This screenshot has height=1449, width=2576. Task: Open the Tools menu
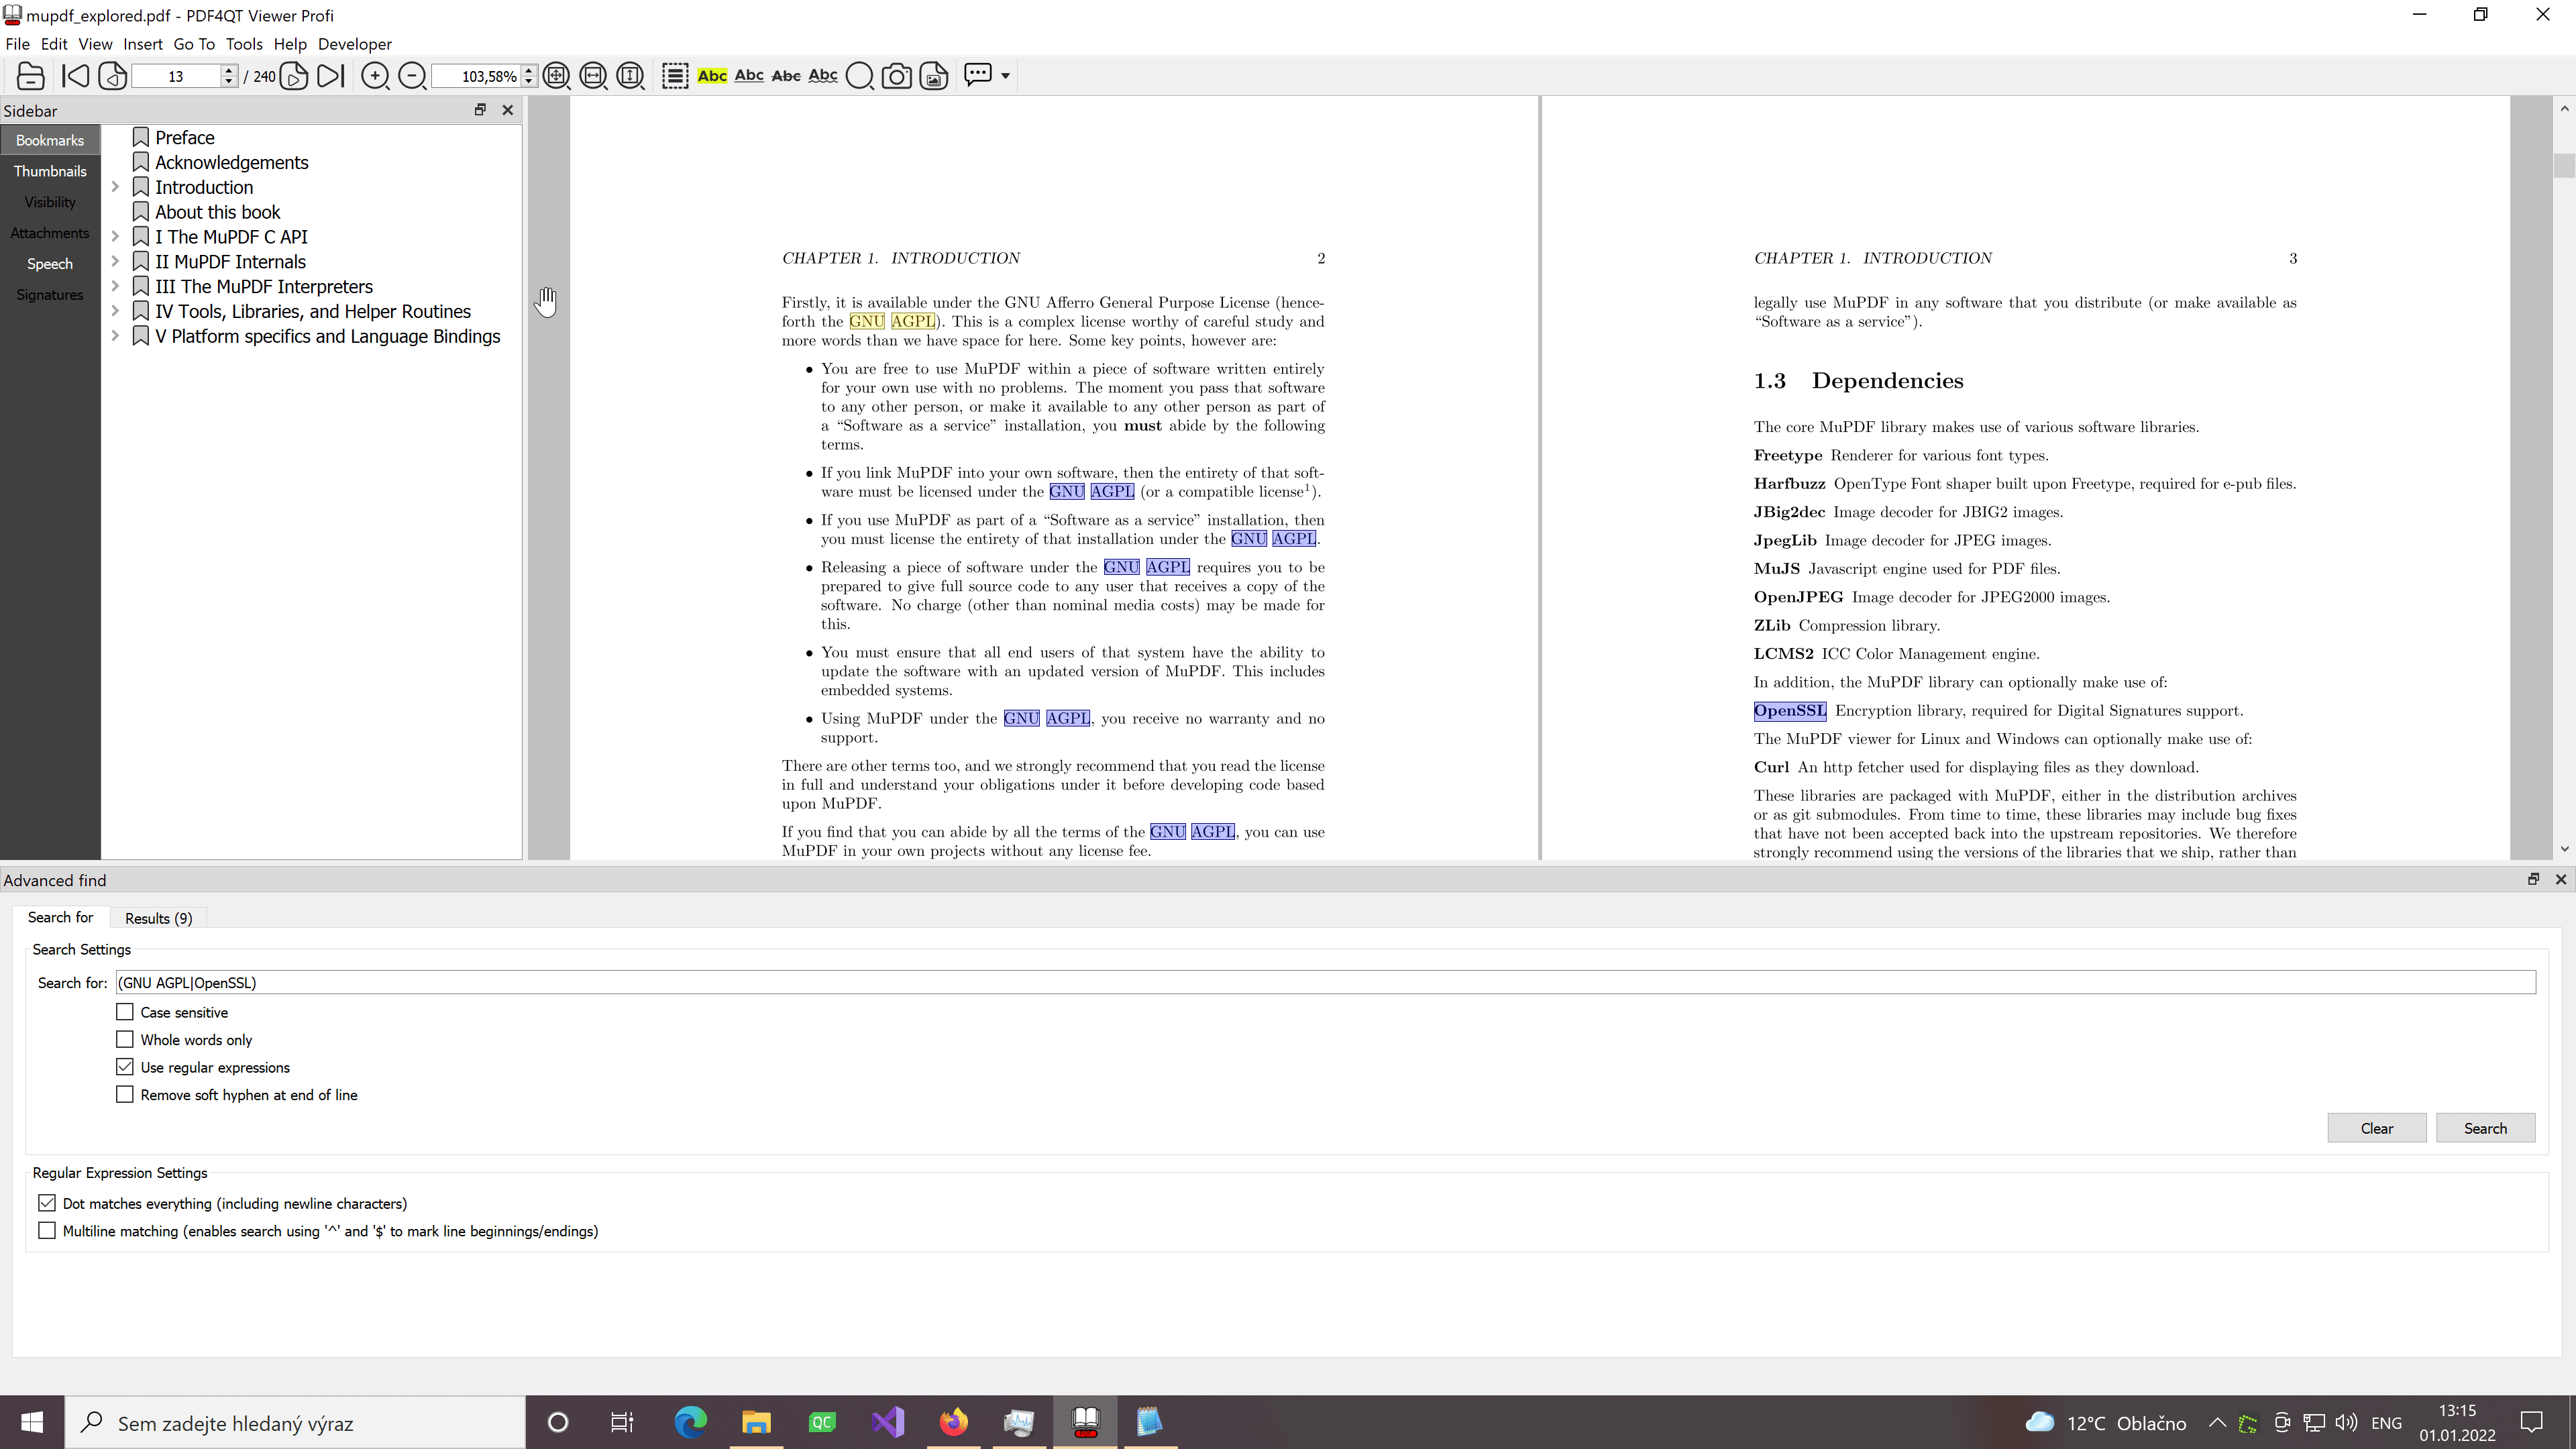coord(243,44)
